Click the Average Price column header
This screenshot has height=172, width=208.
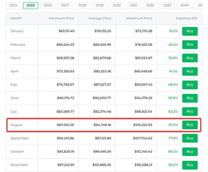(x=100, y=18)
